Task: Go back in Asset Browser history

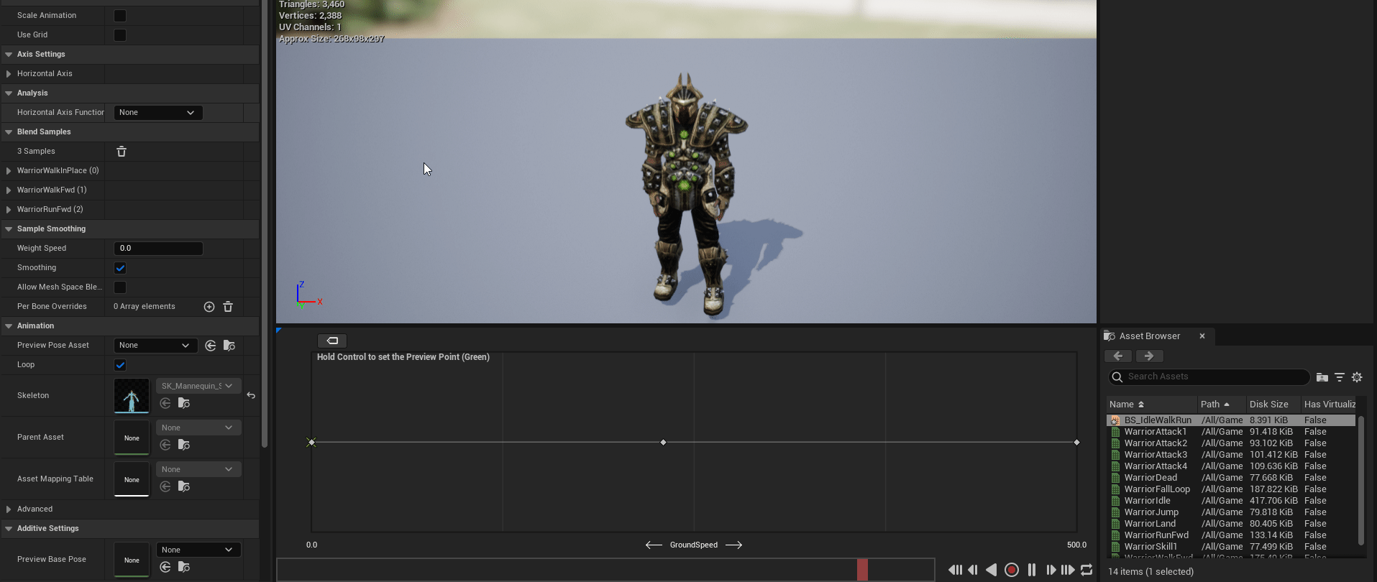Action: pyautogui.click(x=1118, y=356)
